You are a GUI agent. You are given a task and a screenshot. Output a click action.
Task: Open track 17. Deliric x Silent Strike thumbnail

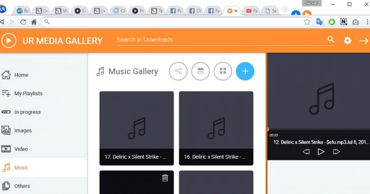pos(136,128)
